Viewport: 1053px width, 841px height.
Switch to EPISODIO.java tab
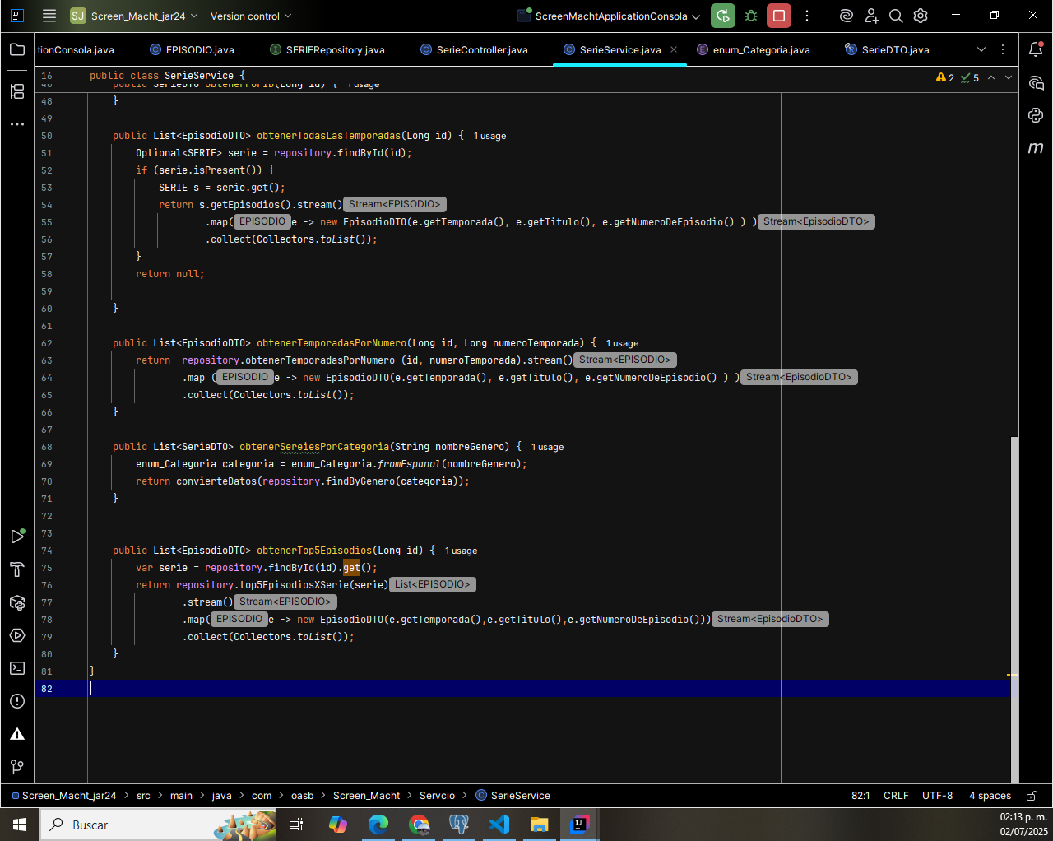click(192, 49)
